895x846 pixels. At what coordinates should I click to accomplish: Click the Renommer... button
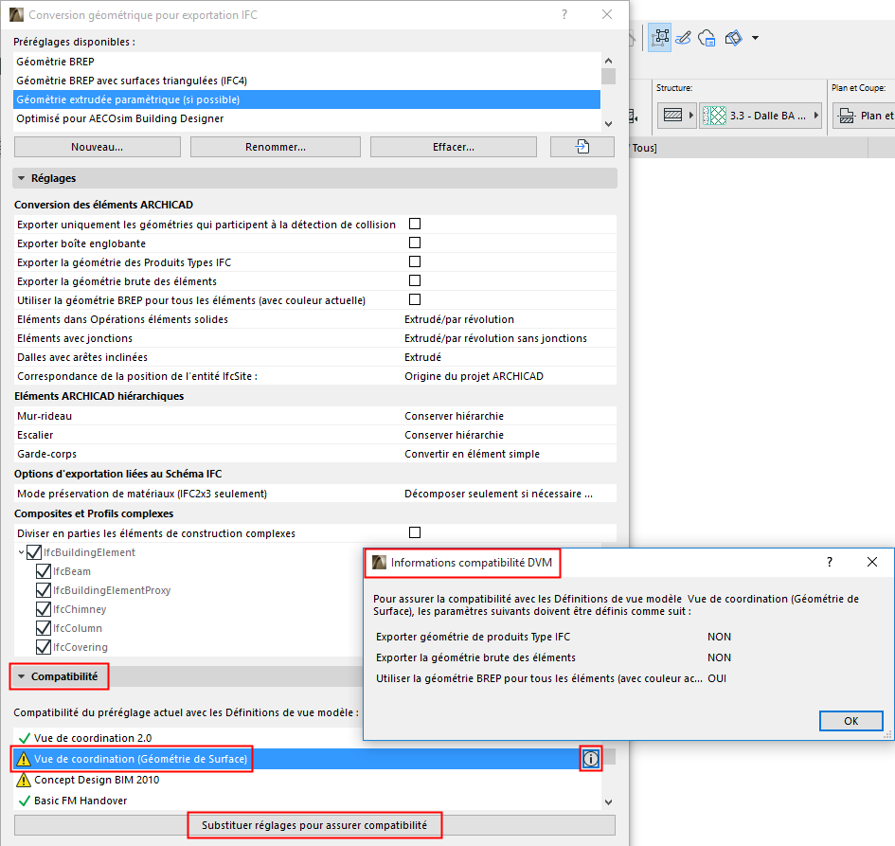coord(275,147)
